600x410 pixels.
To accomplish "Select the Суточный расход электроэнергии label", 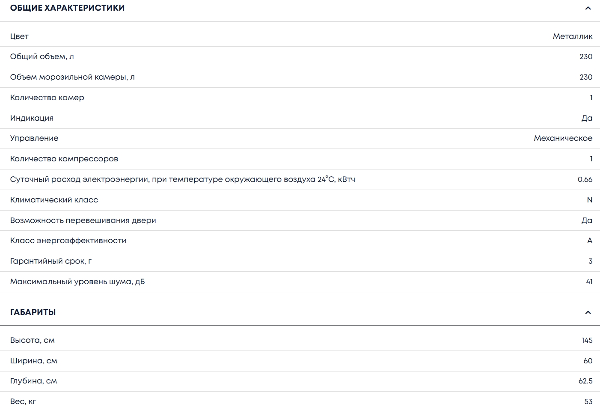I will (x=182, y=179).
